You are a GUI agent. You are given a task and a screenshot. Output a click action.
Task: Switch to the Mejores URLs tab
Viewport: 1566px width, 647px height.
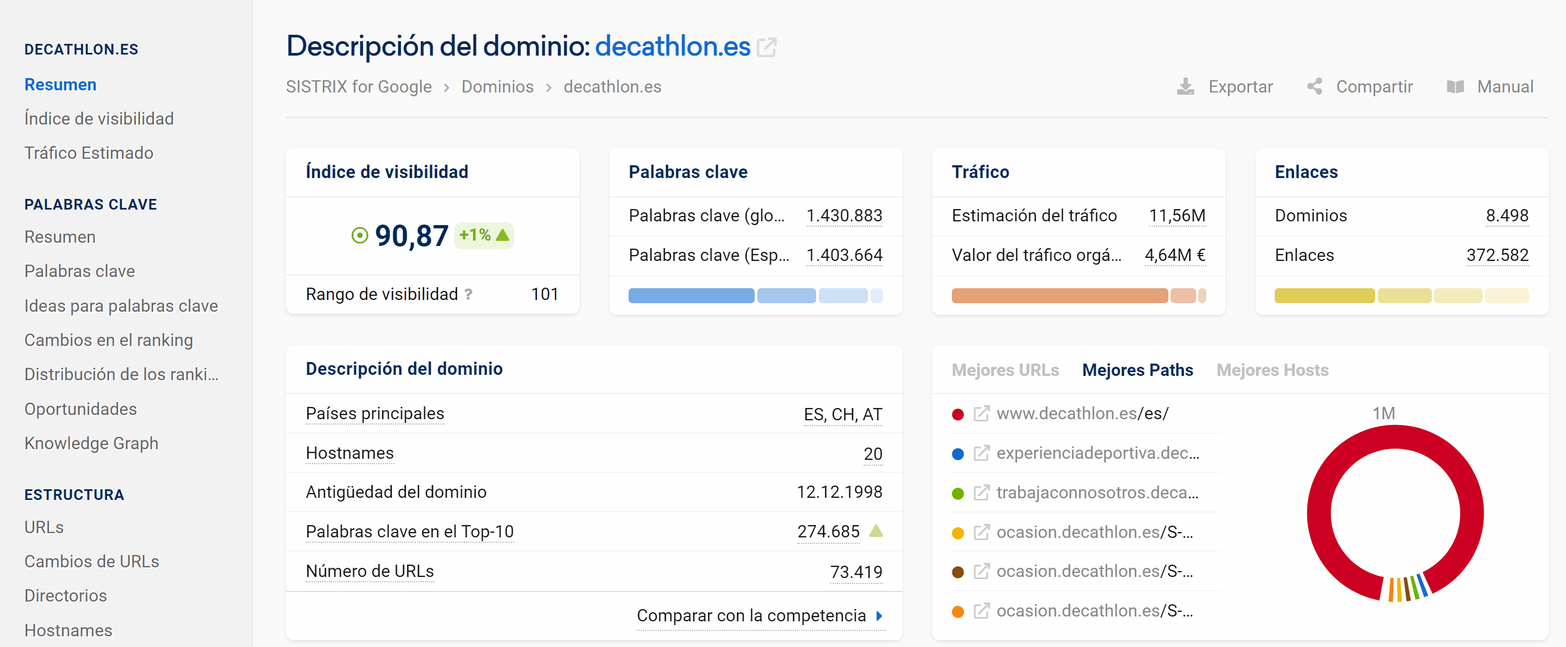pos(1005,369)
